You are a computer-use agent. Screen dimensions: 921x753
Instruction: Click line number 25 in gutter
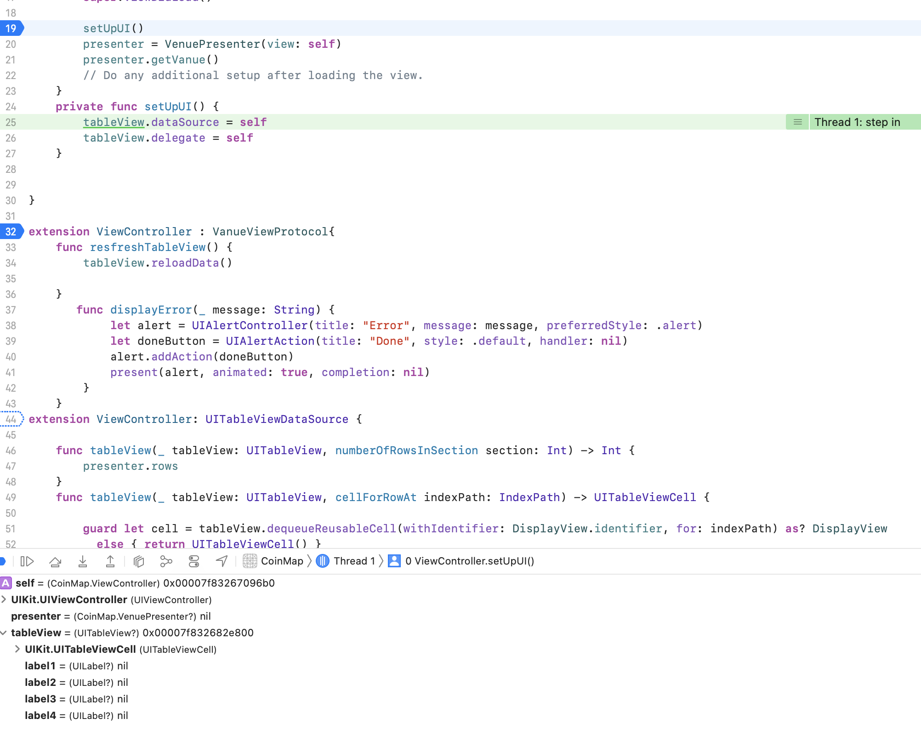[x=11, y=122]
